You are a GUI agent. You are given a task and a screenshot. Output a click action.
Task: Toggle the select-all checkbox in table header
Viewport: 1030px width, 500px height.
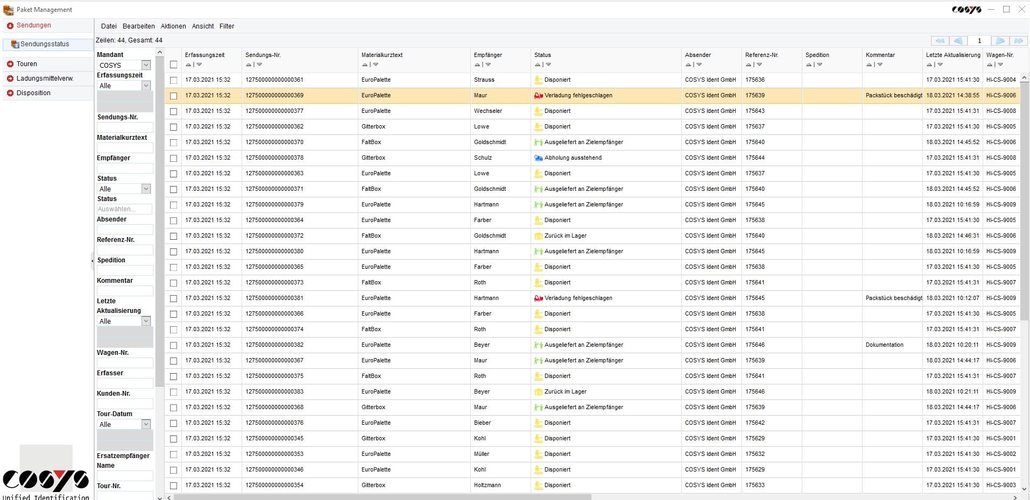[x=173, y=65]
